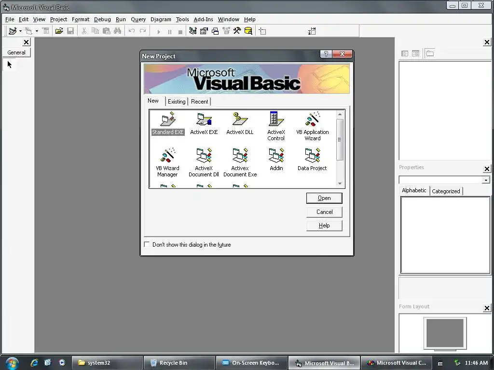Switch to the New tab
Image resolution: width=494 pixels, height=370 pixels.
click(153, 101)
